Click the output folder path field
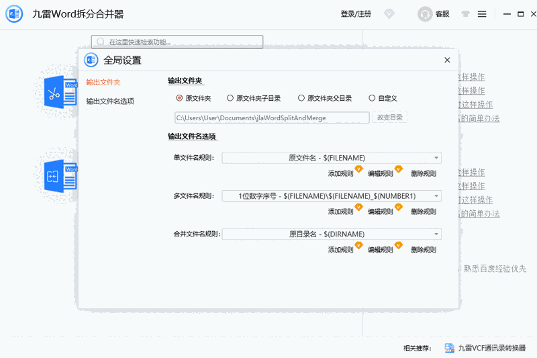Image resolution: width=537 pixels, height=358 pixels. pos(272,118)
